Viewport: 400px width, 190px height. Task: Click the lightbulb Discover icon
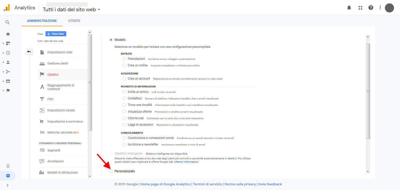point(8,166)
